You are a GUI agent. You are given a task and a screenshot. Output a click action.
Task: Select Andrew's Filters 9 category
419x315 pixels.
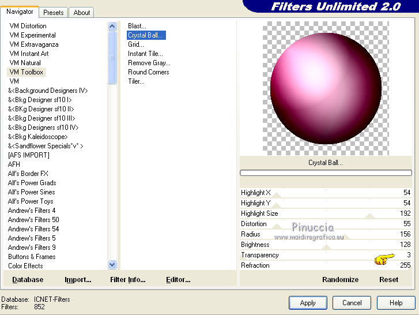point(32,247)
